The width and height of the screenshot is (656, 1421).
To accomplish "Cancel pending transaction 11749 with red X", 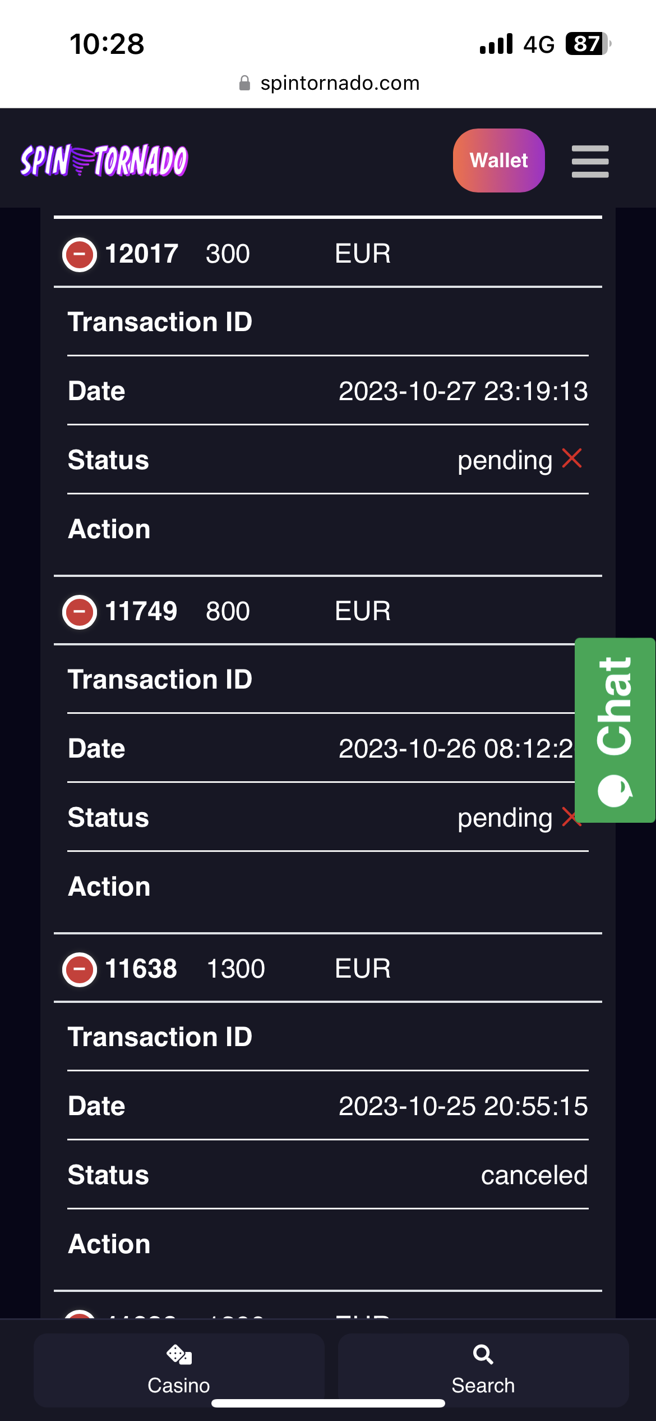I will pos(569,817).
